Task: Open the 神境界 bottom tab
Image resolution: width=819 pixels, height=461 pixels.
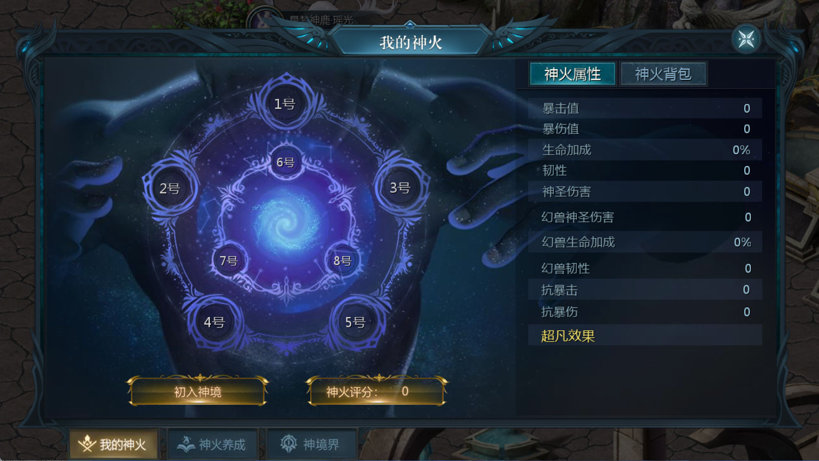Action: pos(311,444)
